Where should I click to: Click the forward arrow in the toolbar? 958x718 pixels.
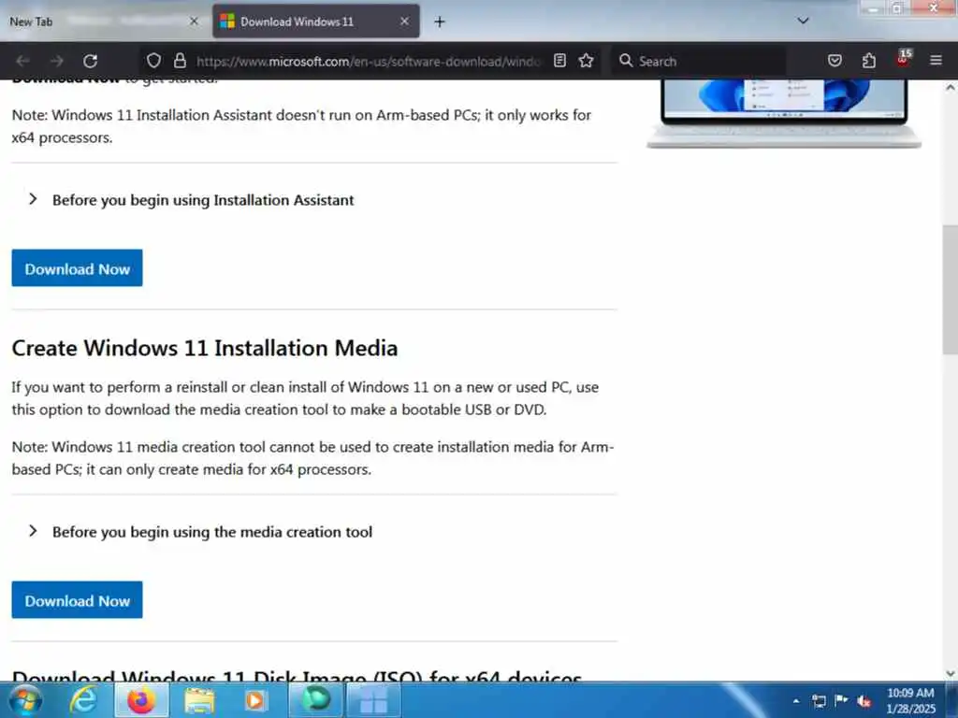57,61
